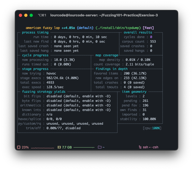The width and height of the screenshot is (193, 170).
Task: Click the 'ssh ◂ -zsh' job label
Action: [150, 147]
